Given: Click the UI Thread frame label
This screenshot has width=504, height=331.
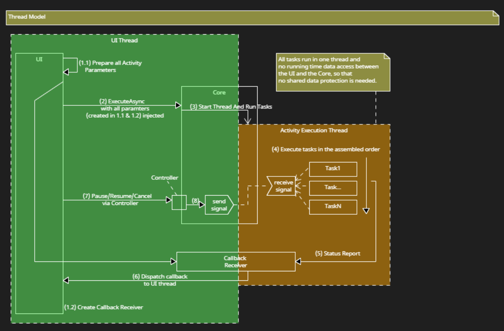Looking at the screenshot, I should (124, 41).
